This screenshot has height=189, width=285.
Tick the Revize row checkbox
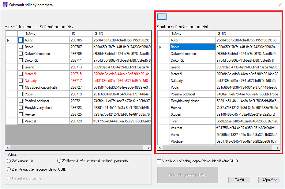(21, 114)
